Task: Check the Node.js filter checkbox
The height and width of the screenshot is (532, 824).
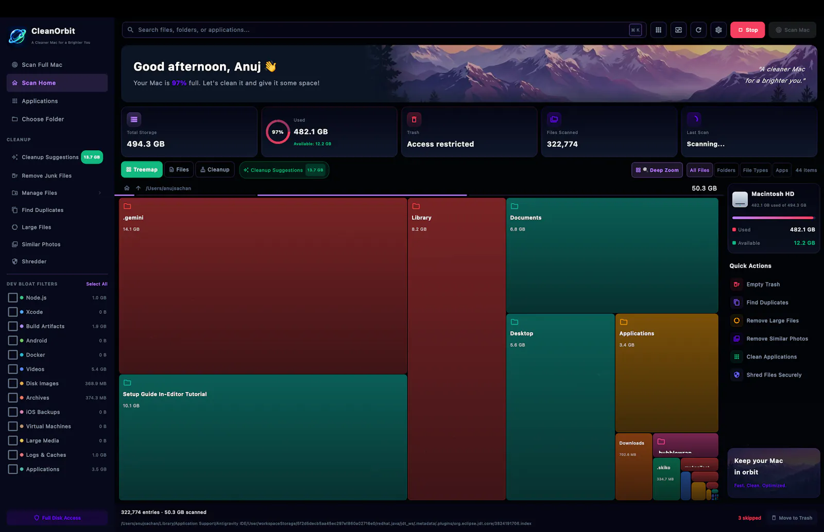Action: (13, 298)
